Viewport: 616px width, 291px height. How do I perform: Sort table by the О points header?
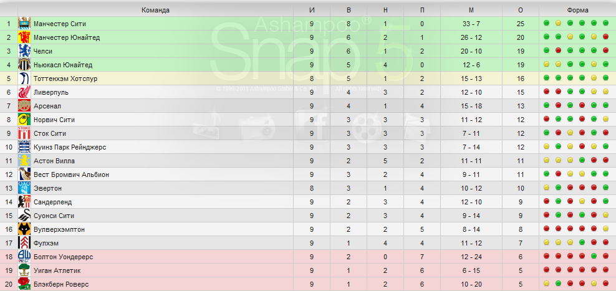[521, 10]
